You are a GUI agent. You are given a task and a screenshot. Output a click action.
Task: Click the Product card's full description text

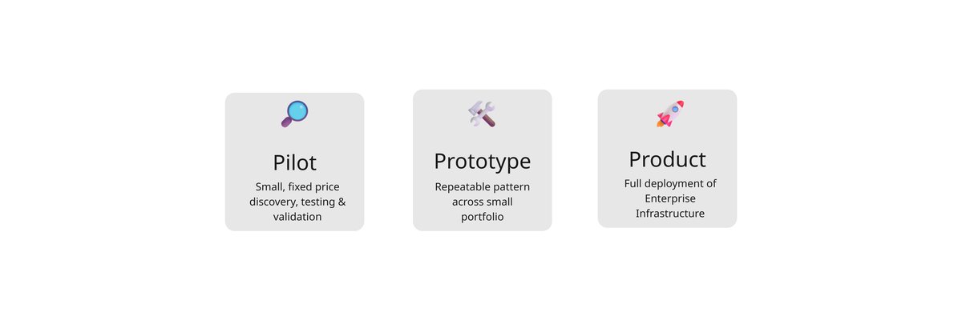[x=669, y=198]
